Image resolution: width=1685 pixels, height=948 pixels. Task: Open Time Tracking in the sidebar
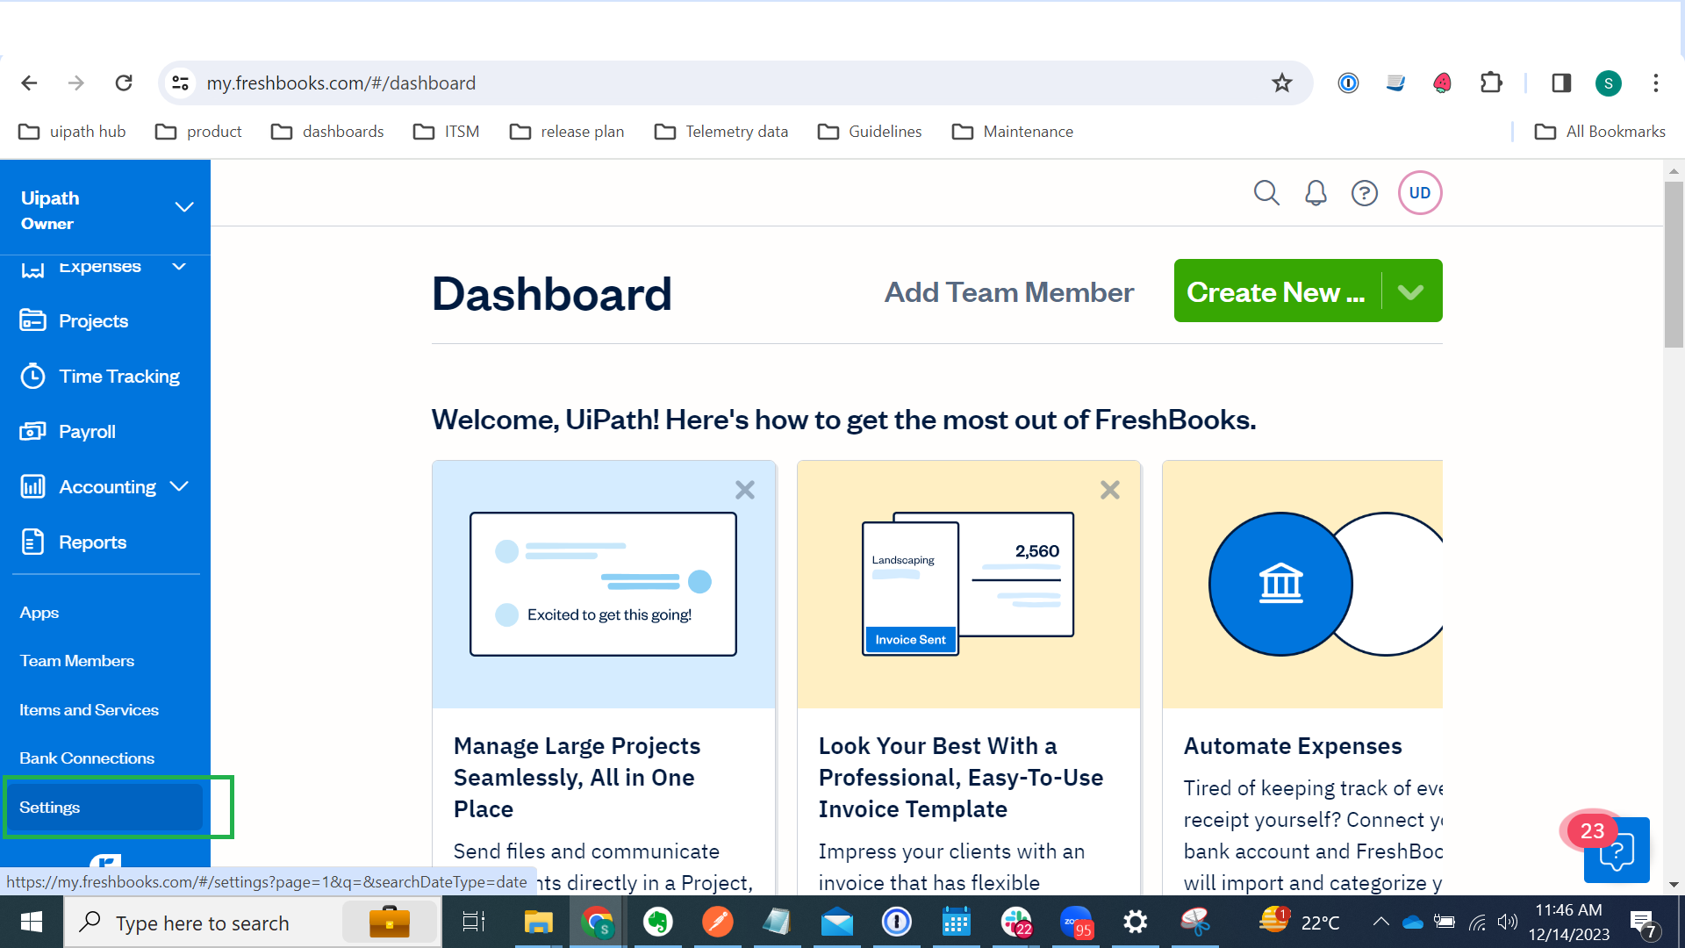pos(119,377)
